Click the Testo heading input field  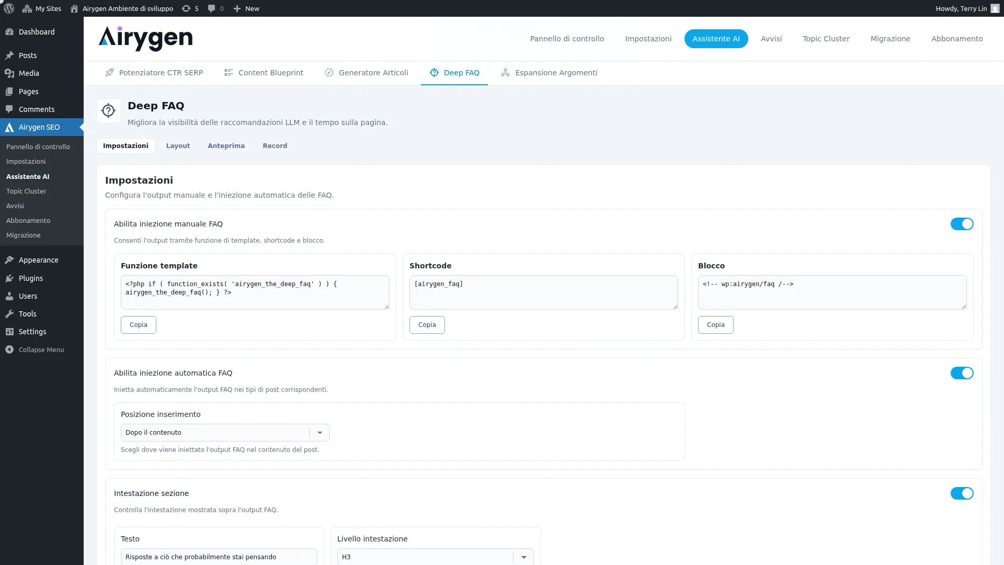[219, 557]
